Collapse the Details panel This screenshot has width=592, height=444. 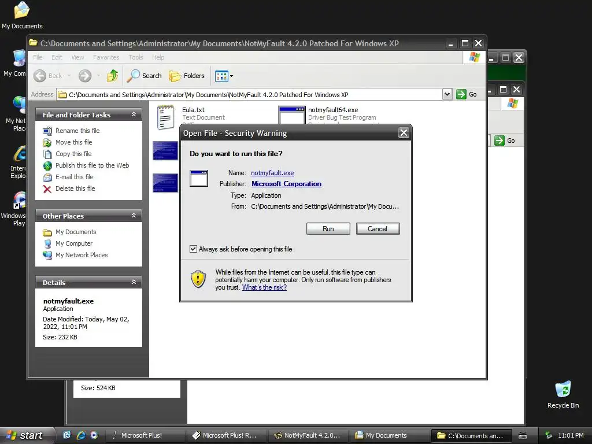tap(134, 282)
